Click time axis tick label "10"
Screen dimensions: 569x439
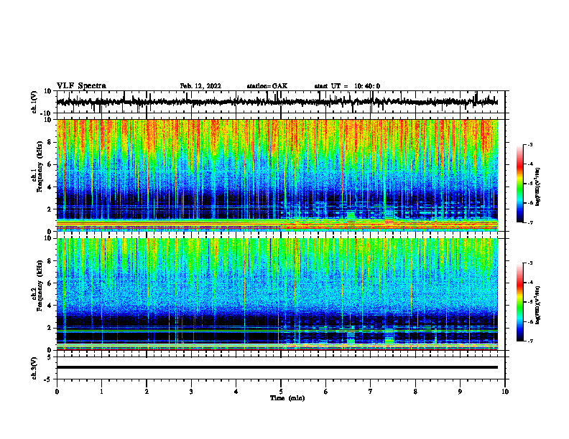(x=505, y=392)
